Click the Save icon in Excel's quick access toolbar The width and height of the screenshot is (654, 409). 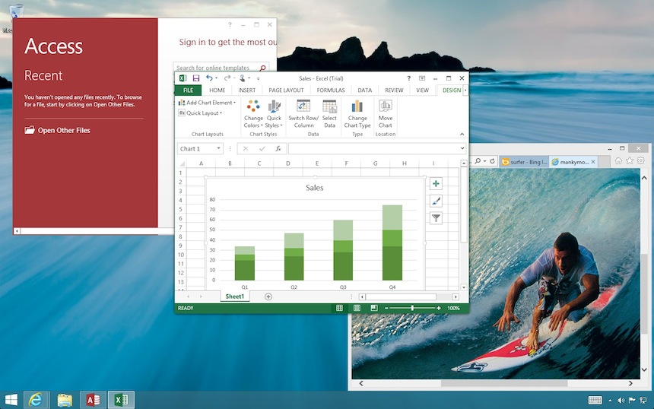tap(196, 78)
